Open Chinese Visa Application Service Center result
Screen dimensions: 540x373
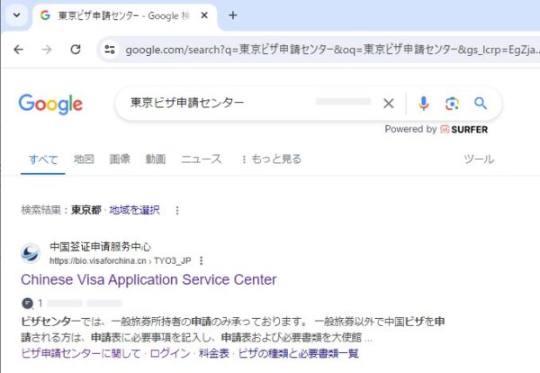click(148, 279)
